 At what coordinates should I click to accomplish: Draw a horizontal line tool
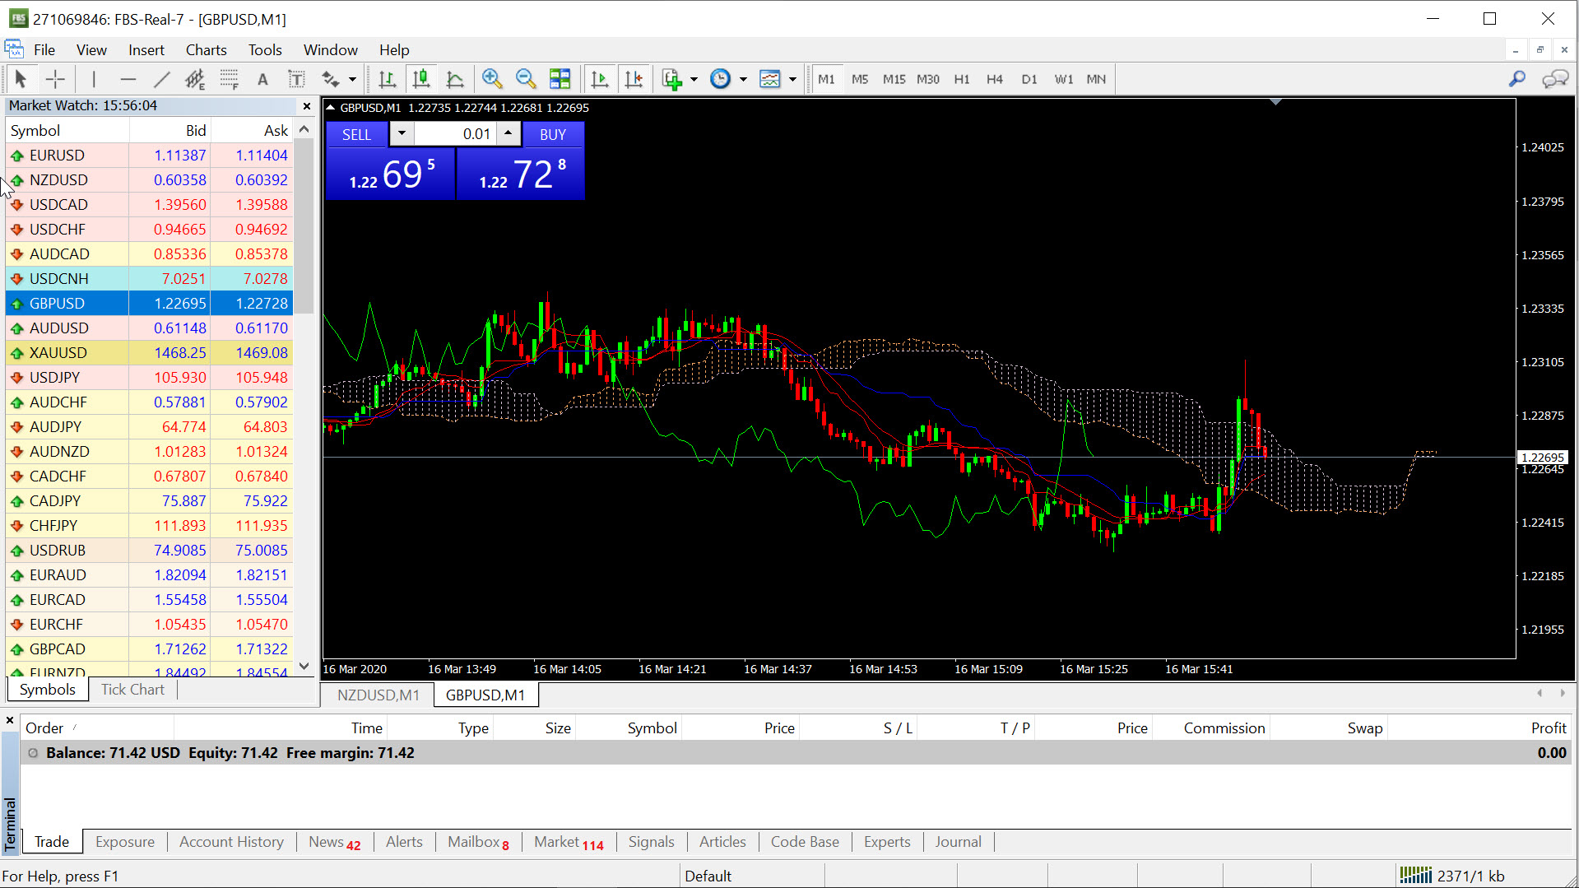128,79
